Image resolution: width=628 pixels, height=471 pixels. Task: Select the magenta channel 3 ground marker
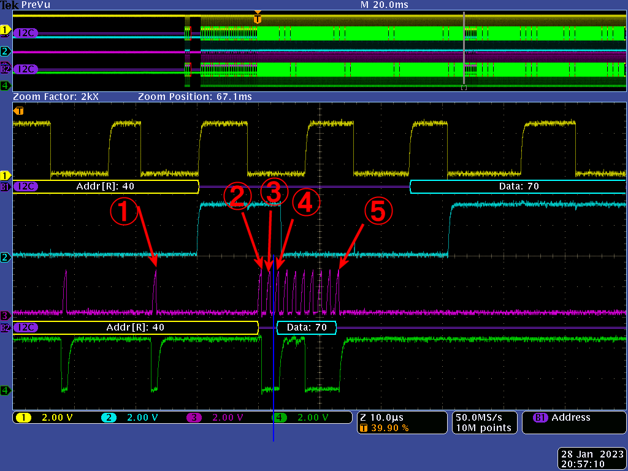(x=5, y=316)
